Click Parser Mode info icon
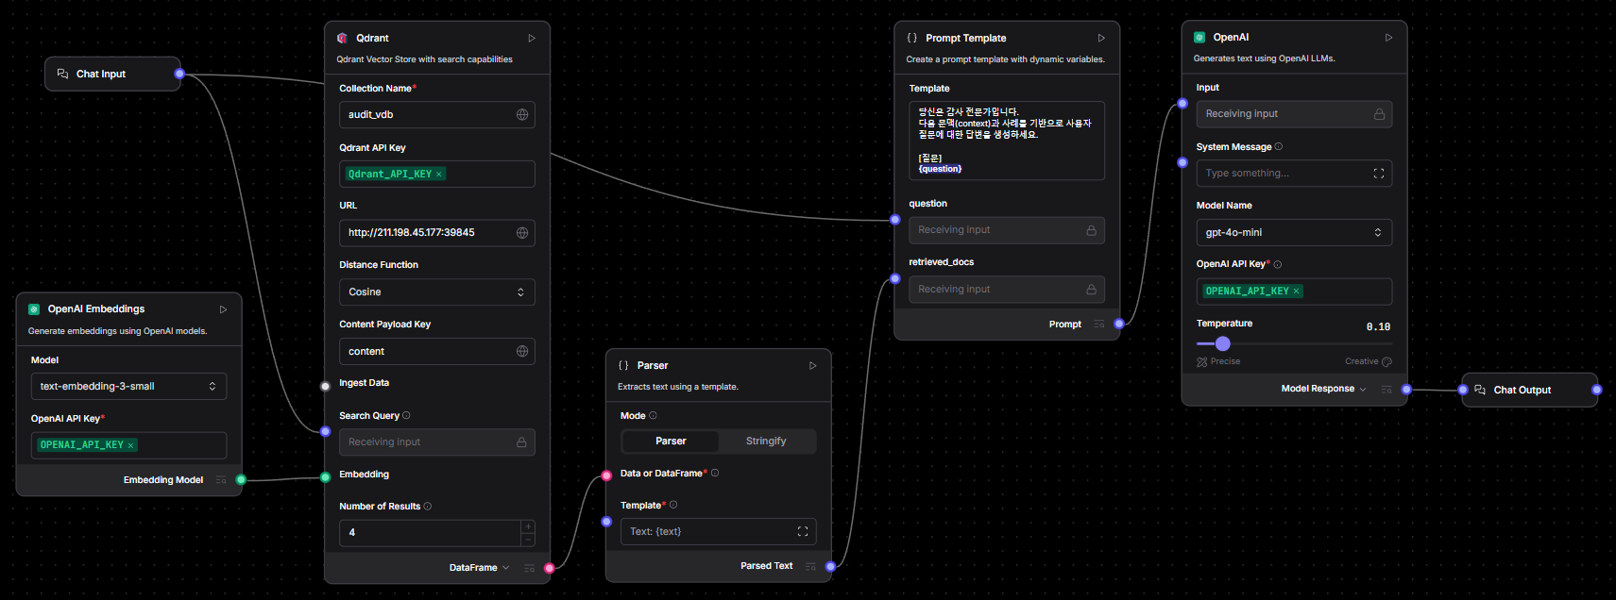 653,416
